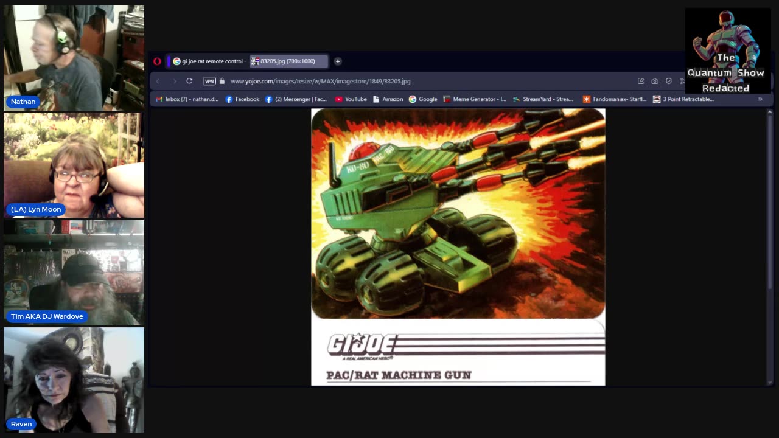This screenshot has height=438, width=779.
Task: Open the Facebook bookmark
Action: coord(242,99)
